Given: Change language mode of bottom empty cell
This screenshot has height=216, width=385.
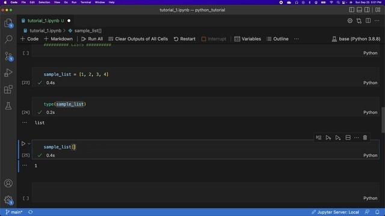Looking at the screenshot, I should pos(371,198).
